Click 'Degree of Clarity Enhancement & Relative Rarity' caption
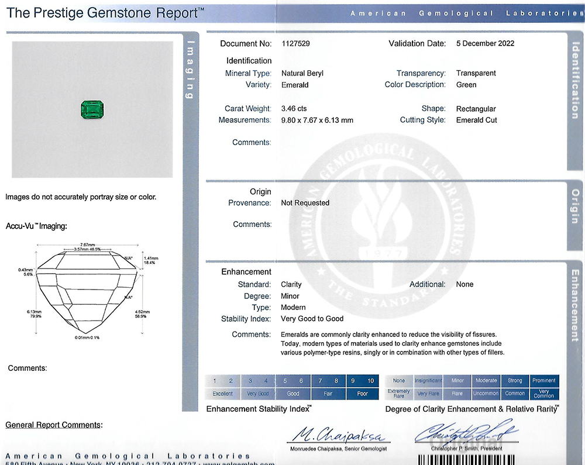Viewport: 585px width, 465px height. pos(472,409)
